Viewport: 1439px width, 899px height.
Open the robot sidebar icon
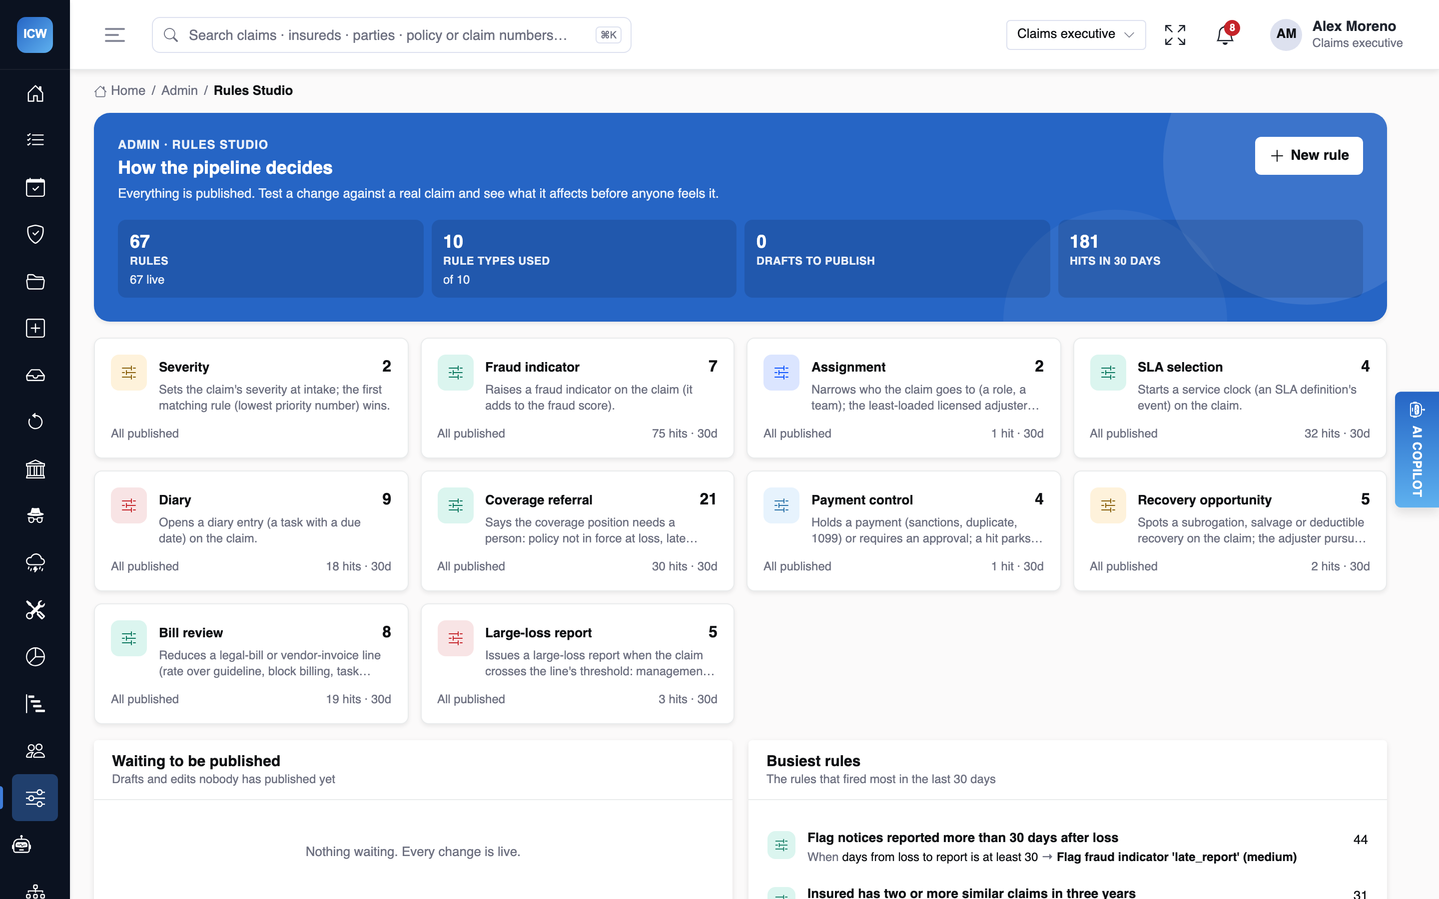click(22, 845)
